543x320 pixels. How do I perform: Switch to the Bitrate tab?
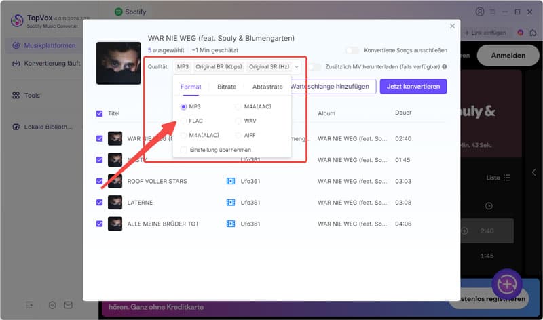click(227, 87)
